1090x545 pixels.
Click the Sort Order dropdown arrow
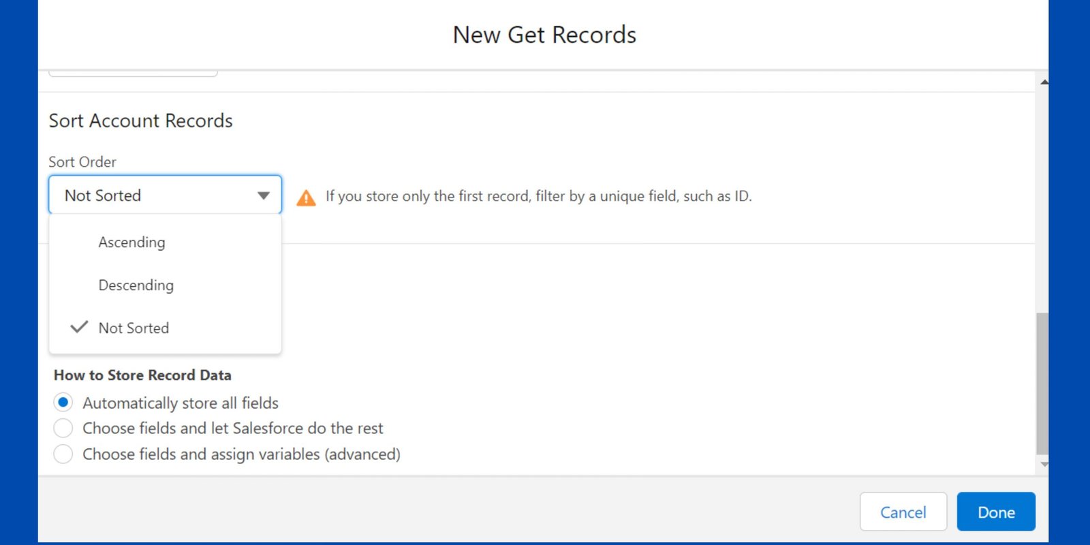pos(263,196)
